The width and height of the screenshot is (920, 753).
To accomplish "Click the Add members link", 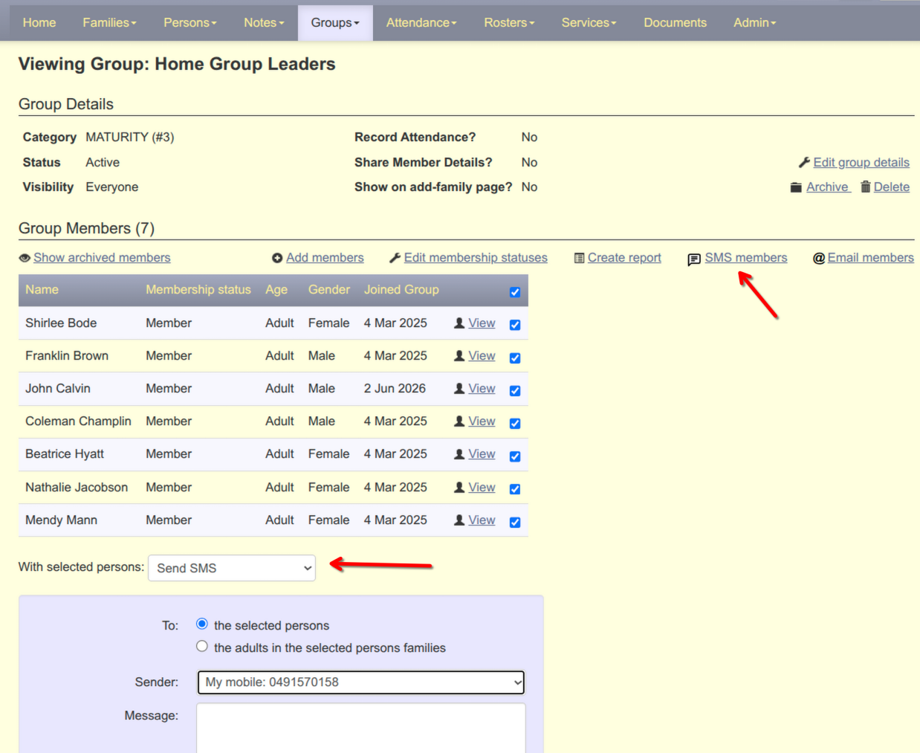I will click(325, 258).
